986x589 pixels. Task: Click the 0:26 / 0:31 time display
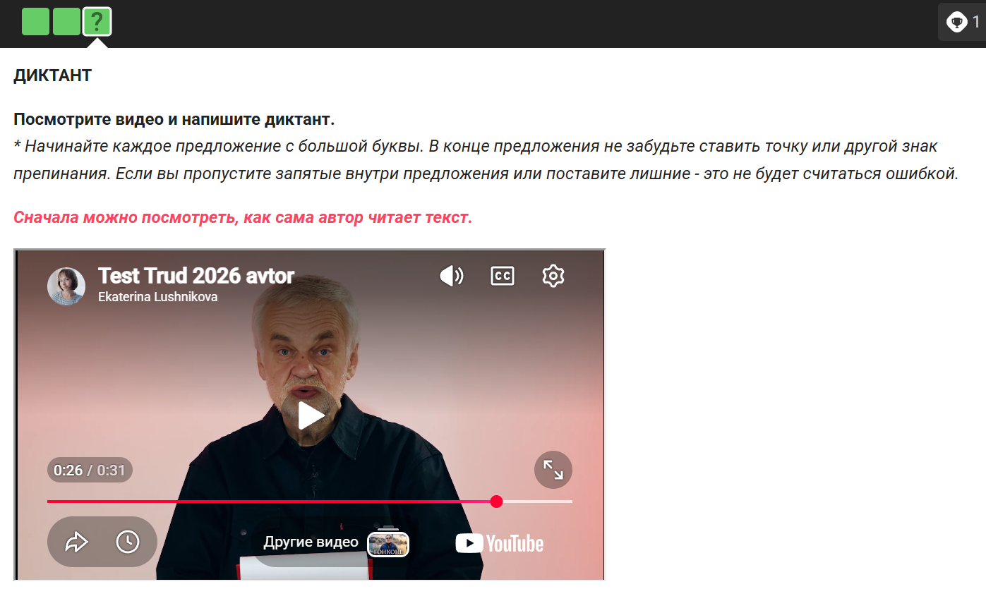point(90,470)
